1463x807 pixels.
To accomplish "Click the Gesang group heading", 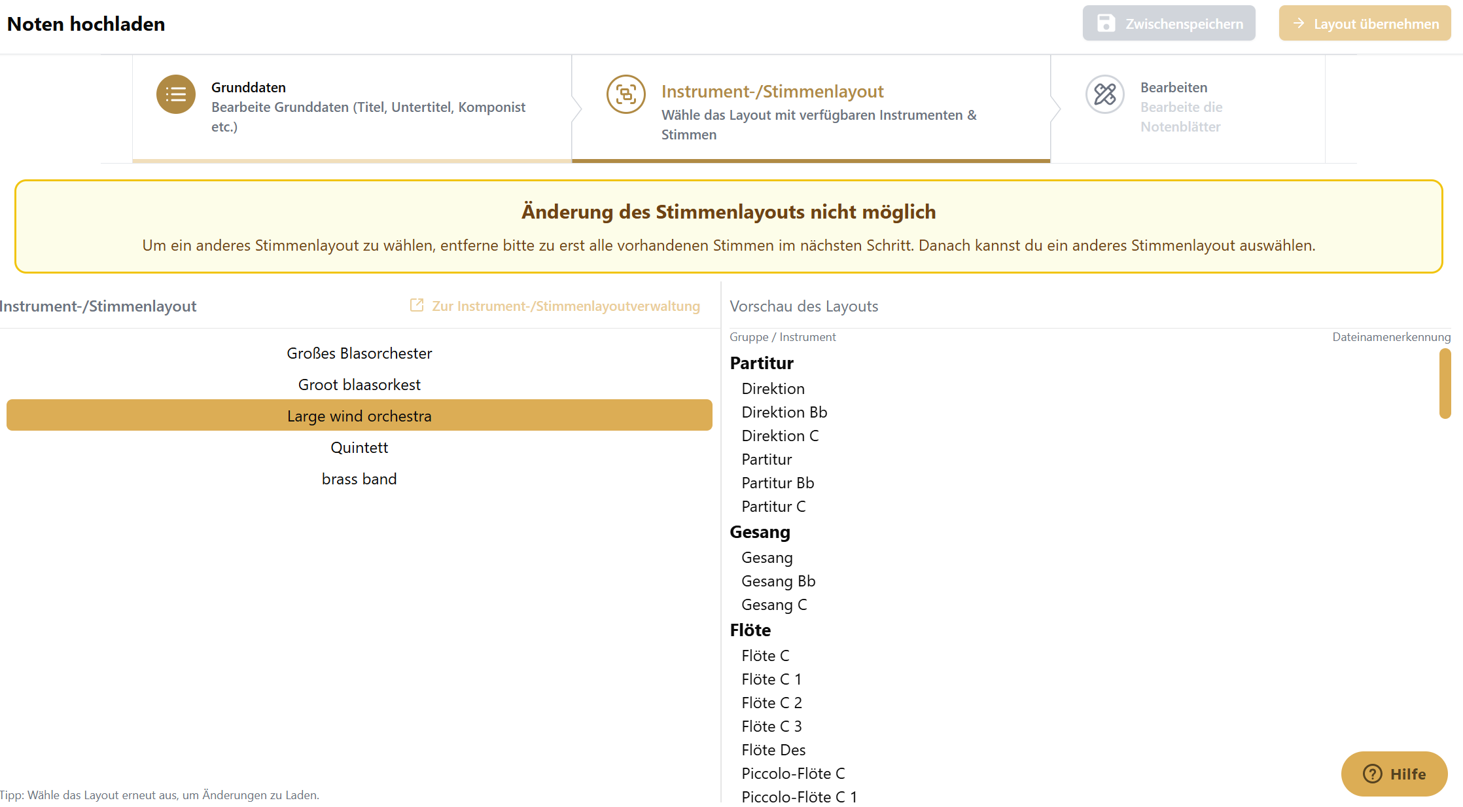I will click(760, 532).
